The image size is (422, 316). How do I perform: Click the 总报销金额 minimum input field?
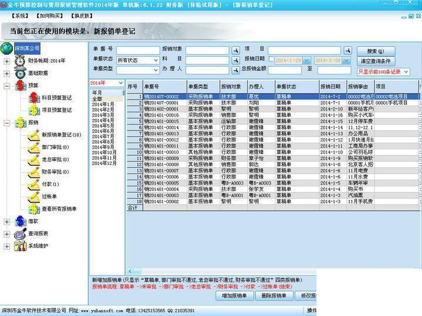285,70
